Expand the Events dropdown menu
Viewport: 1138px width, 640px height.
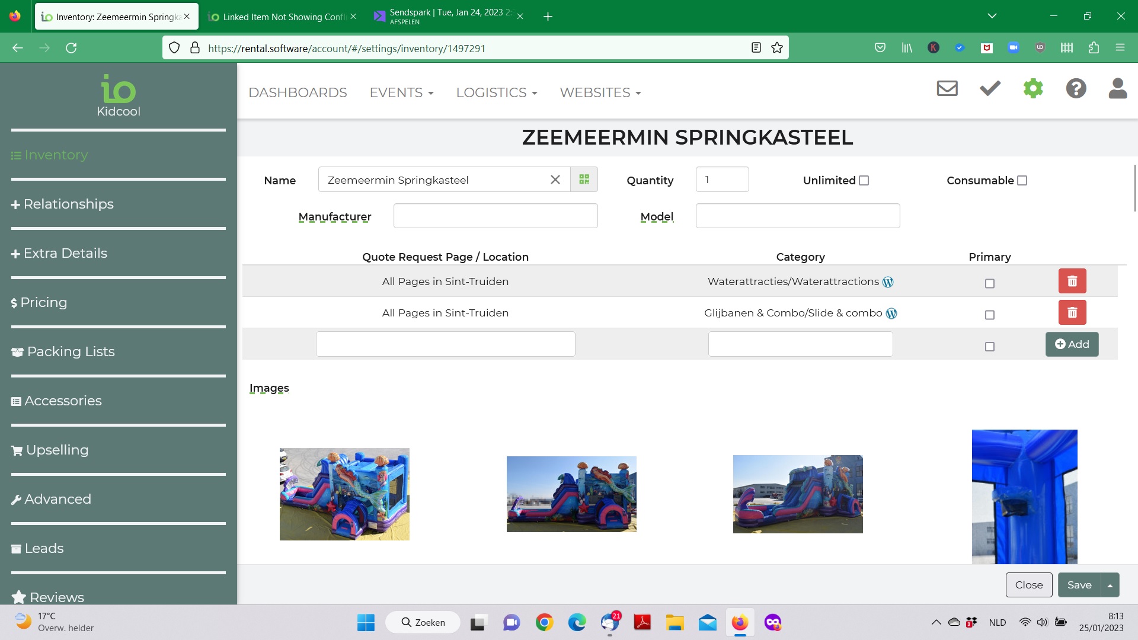tap(401, 93)
